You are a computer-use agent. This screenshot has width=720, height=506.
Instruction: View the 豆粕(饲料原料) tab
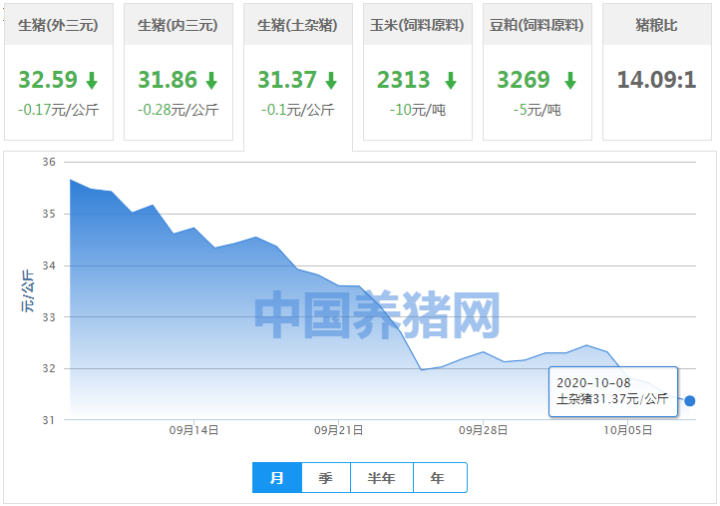537,25
